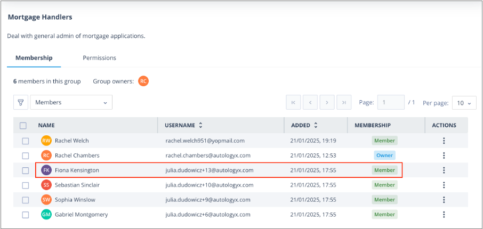Select the Rachel Welch row checkbox

tap(25, 141)
